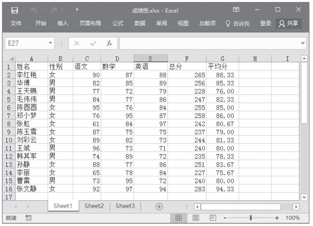Click the macro record status bar icon
313x226 pixels.
pyautogui.click(x=28, y=218)
